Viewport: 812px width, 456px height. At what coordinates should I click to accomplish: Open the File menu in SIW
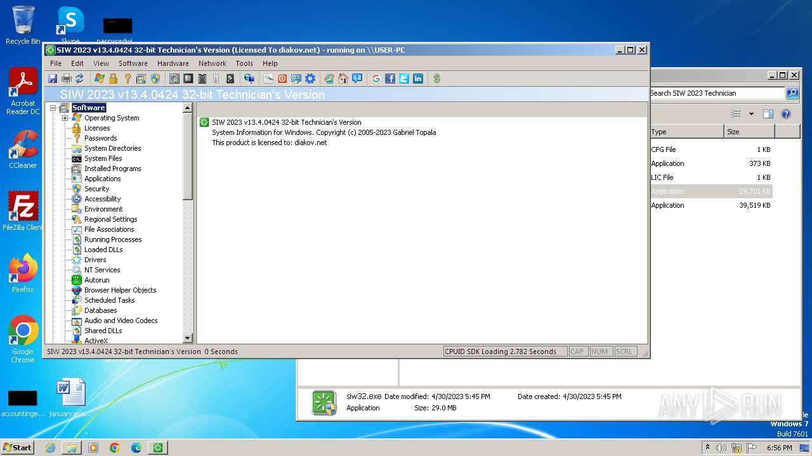click(56, 63)
